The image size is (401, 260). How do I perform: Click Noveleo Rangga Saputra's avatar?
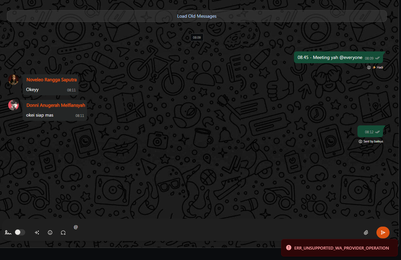point(13,80)
